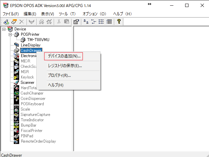The image size is (209, 157).
Task: Maximize the EPSON OPOS ADK window
Action: [x=187, y=5]
